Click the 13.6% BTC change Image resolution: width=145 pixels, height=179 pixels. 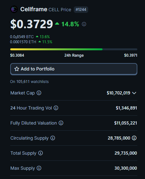point(45,37)
